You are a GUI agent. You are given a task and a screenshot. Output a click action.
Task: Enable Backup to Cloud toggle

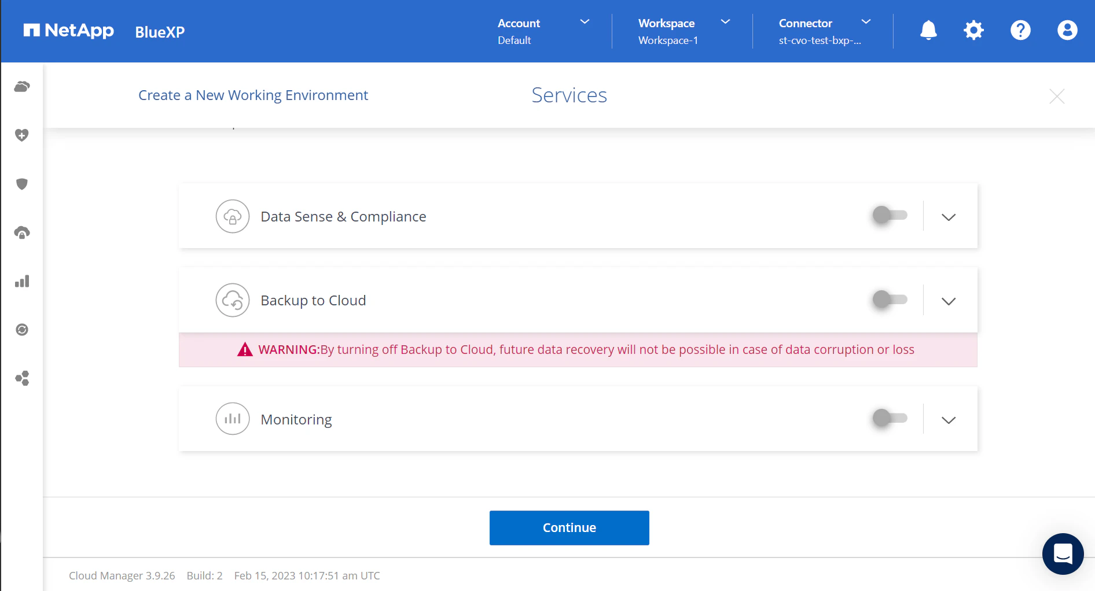pyautogui.click(x=890, y=299)
